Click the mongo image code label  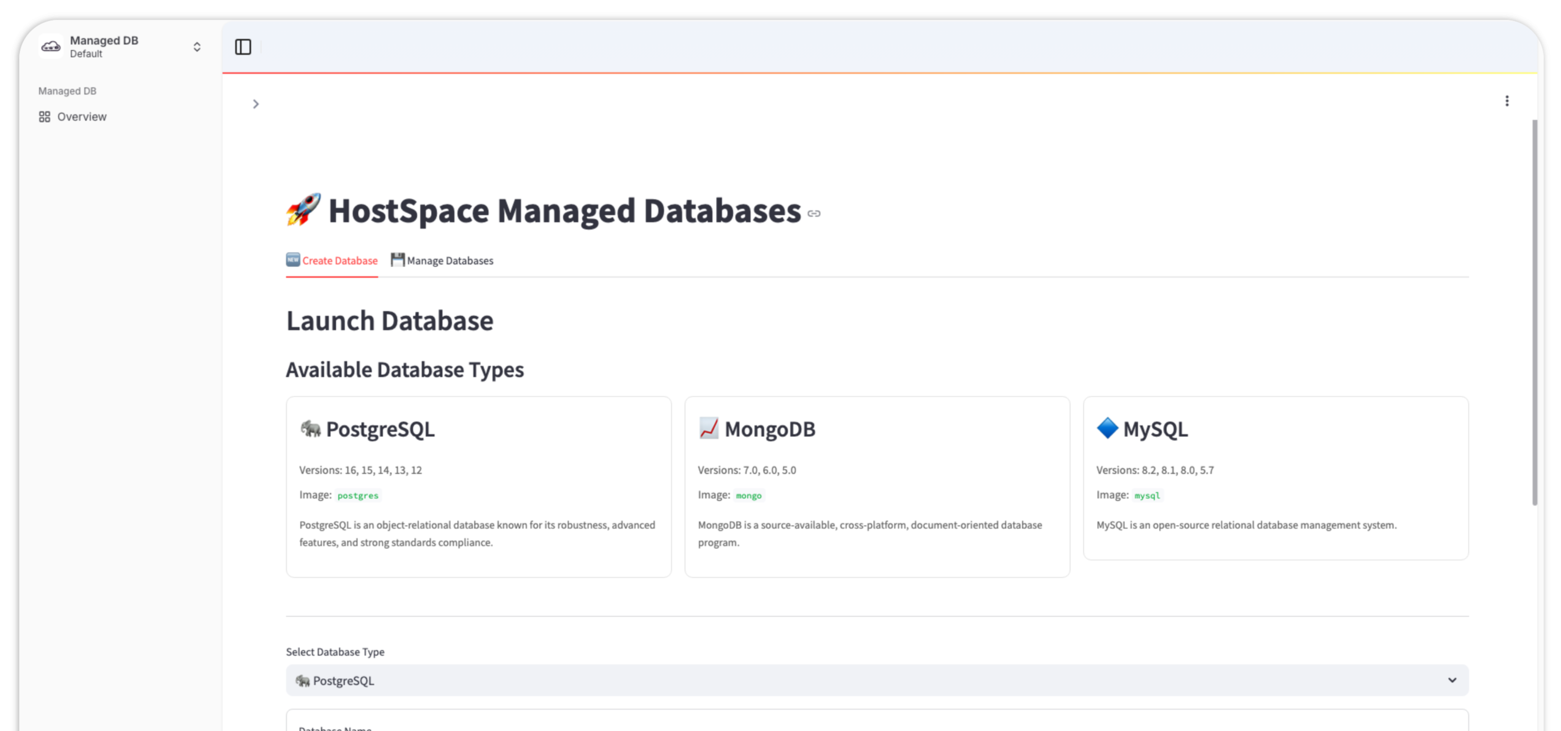[x=748, y=496]
